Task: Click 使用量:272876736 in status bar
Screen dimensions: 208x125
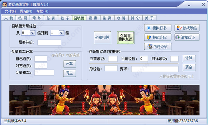Action: pyautogui.click(x=183, y=121)
